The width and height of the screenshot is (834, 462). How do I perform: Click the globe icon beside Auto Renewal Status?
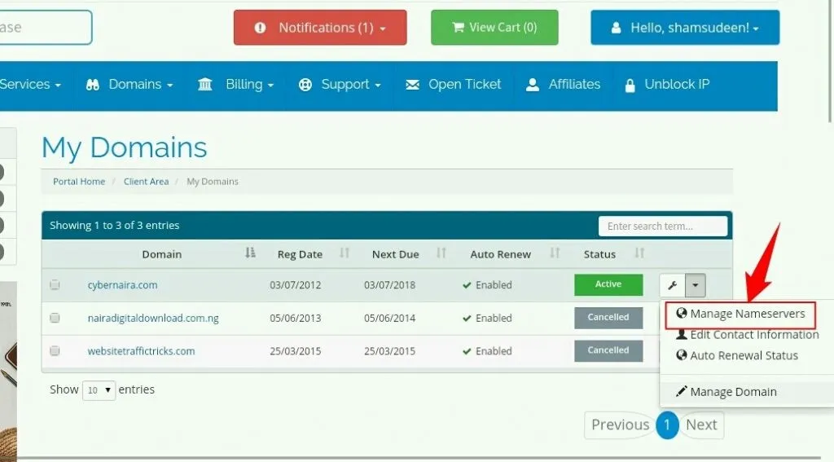click(682, 355)
